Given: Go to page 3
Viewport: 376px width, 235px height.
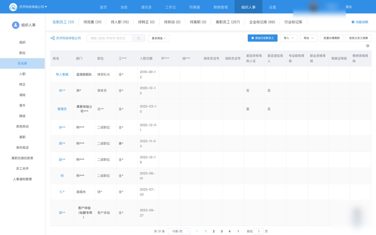Looking at the screenshot, I should pyautogui.click(x=221, y=231).
